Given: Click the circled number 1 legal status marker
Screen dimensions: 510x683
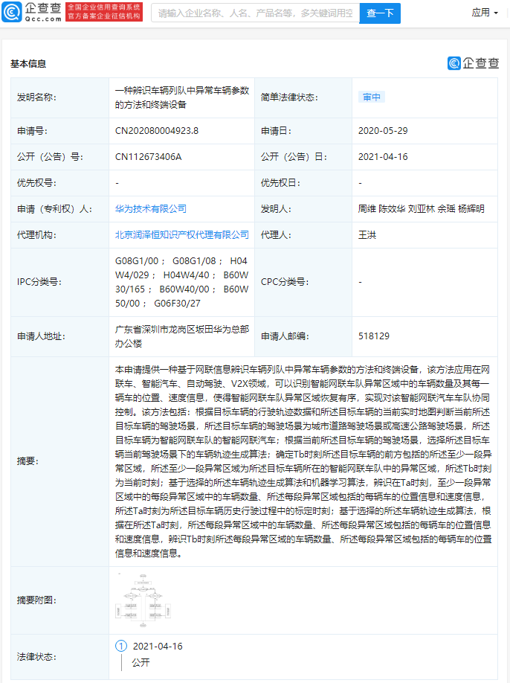Looking at the screenshot, I should pyautogui.click(x=121, y=646).
